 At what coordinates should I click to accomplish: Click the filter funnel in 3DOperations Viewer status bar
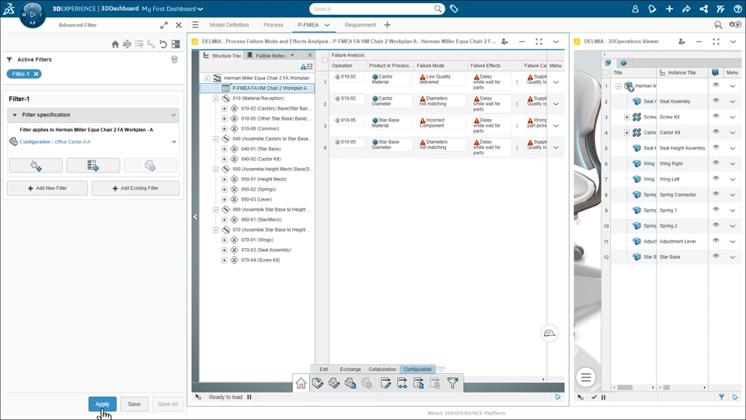[722, 397]
